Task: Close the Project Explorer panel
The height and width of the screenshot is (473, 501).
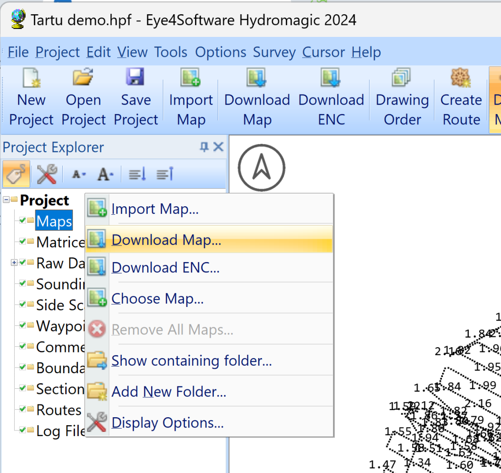Action: 218,147
